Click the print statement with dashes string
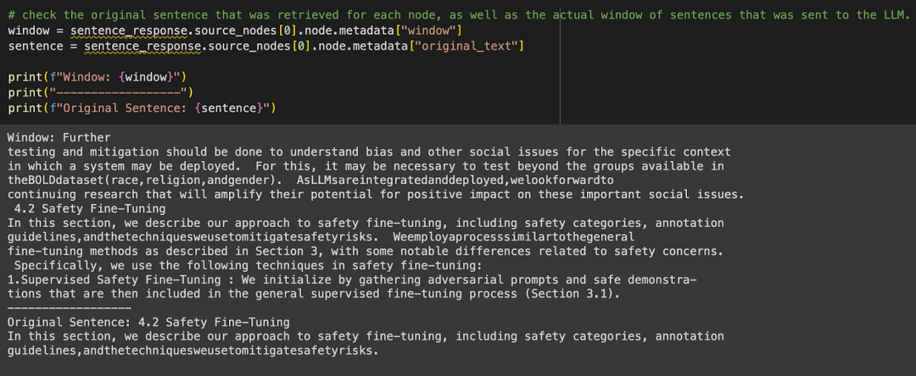 click(x=100, y=92)
